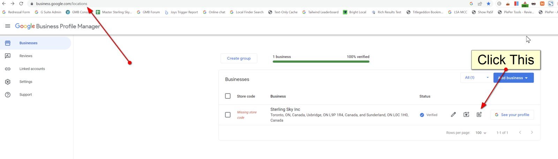Click the Store code column header
The width and height of the screenshot is (558, 159).
click(246, 96)
